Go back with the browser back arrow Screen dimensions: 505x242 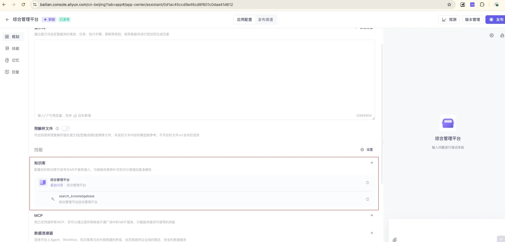[x=4, y=5]
